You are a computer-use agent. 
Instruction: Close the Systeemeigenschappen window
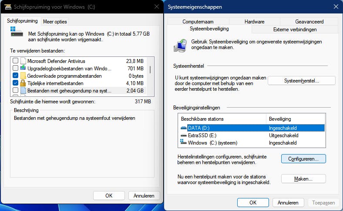[x=336, y=7]
